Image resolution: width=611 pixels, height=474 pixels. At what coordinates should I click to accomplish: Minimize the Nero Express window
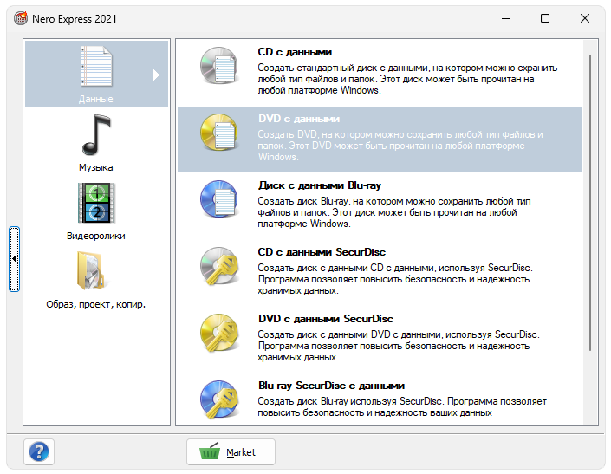(506, 18)
